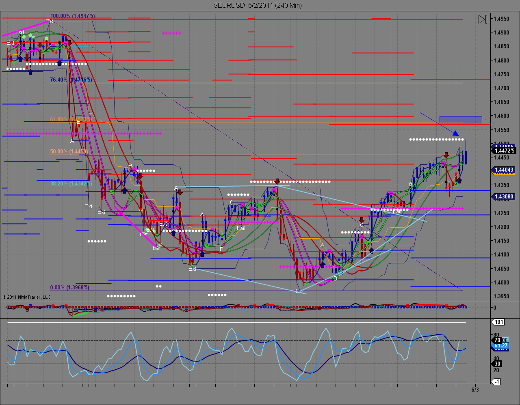Click the blue arrowhead at the trend arrow tip
Screen dimensions: 520x405
coord(456,133)
